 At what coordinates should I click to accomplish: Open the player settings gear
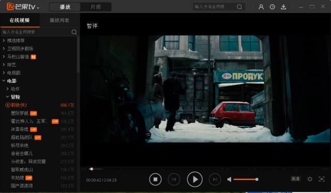pyautogui.click(x=310, y=179)
